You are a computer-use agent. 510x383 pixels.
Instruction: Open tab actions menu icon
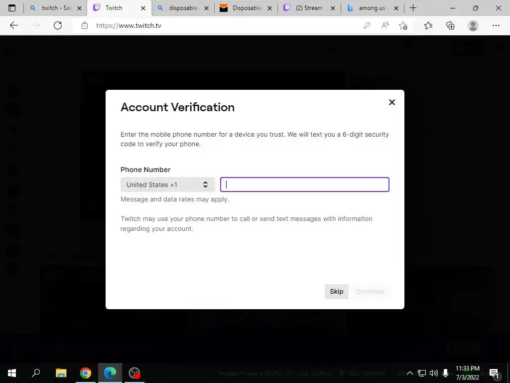(x=12, y=8)
